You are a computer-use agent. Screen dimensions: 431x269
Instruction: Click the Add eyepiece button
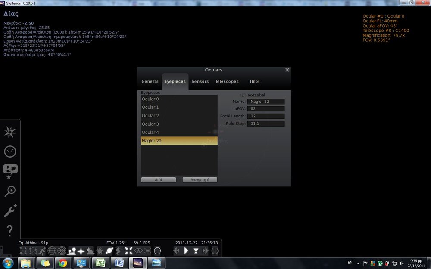(x=158, y=180)
